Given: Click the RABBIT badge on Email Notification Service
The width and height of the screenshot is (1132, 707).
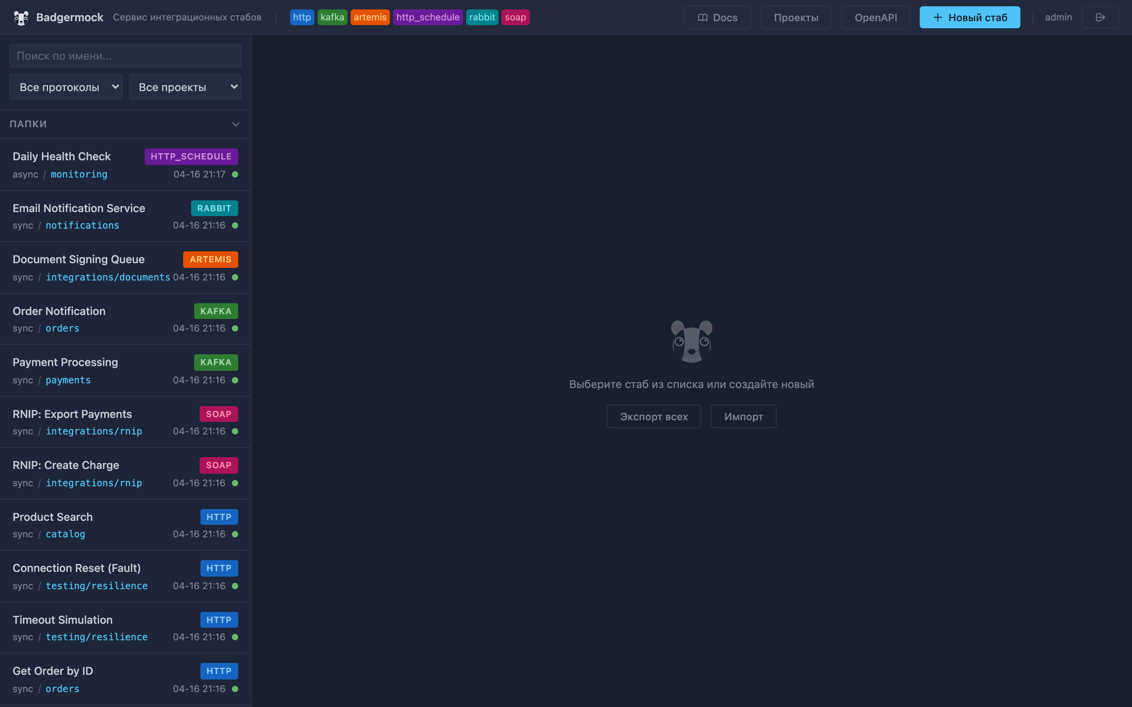Looking at the screenshot, I should [x=214, y=208].
